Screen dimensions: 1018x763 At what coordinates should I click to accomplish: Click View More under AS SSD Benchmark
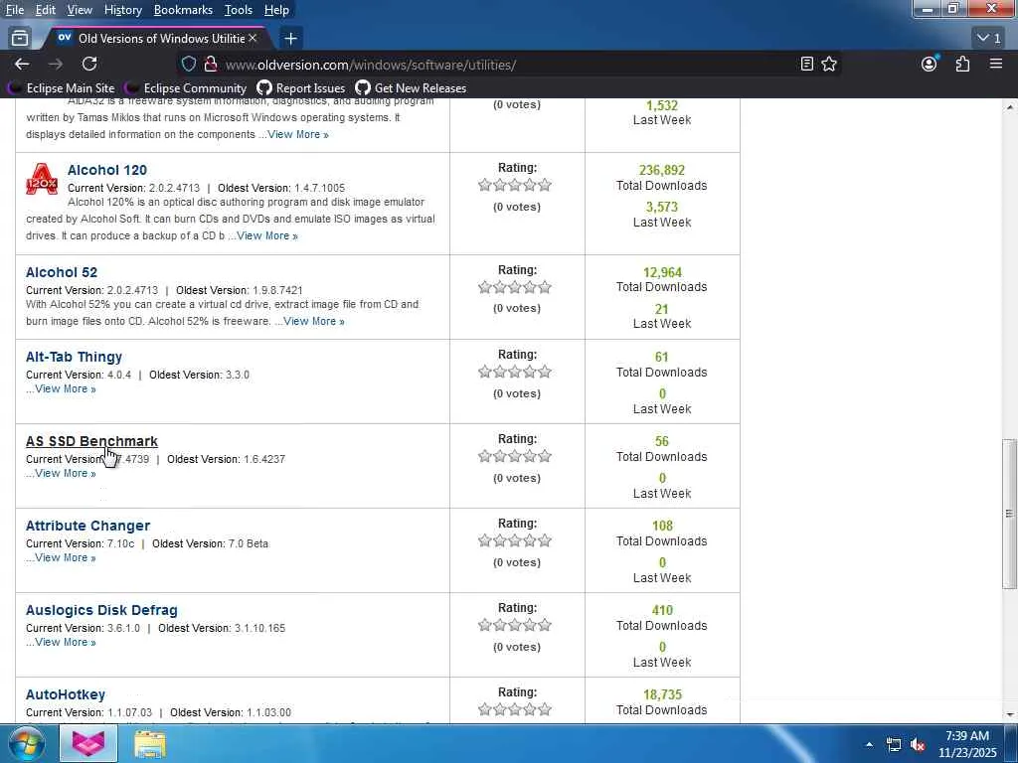(66, 473)
